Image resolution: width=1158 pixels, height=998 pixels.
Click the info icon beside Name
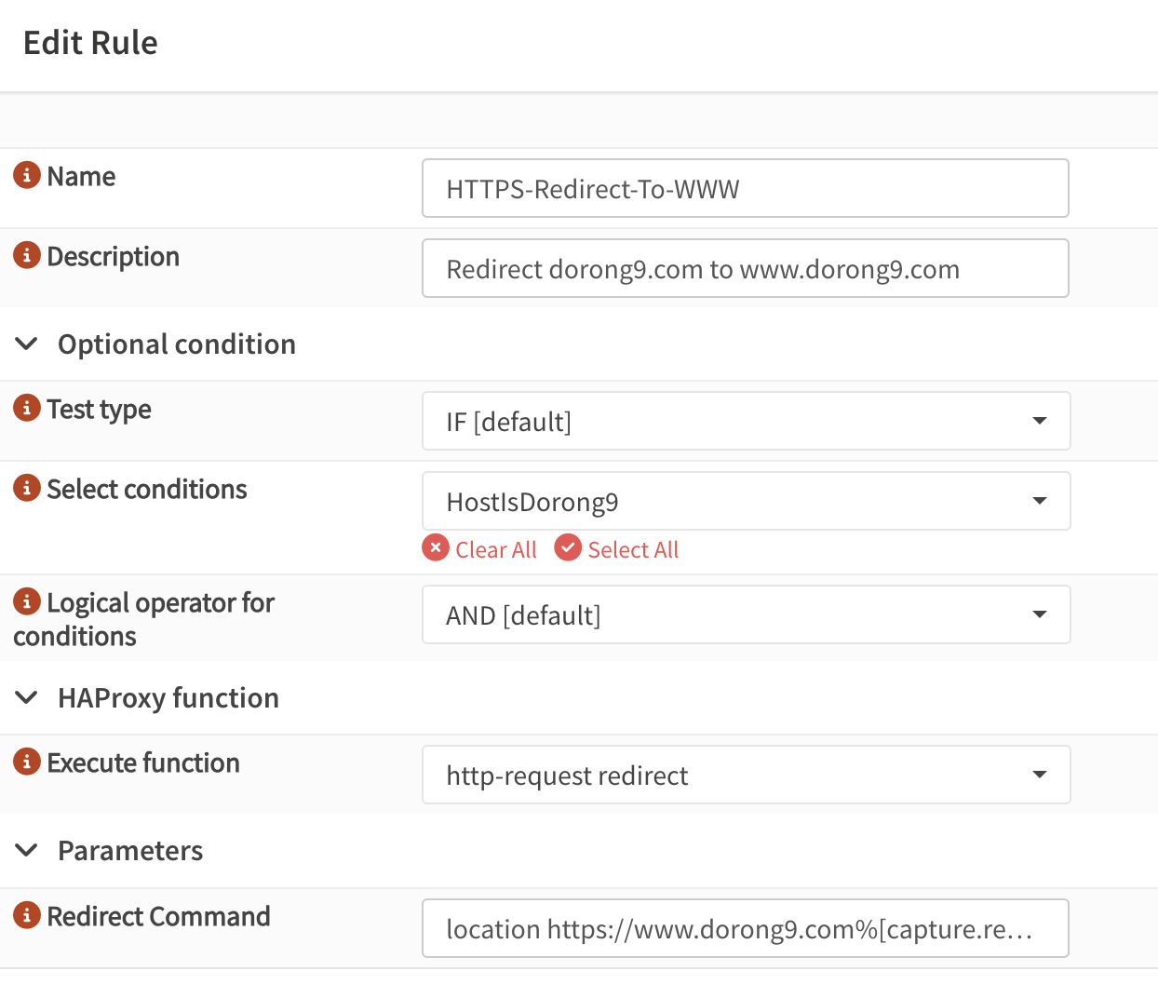pyautogui.click(x=27, y=175)
